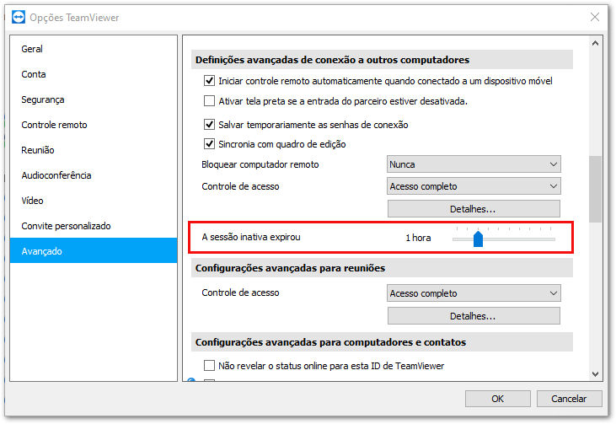Click 'A sessão inativa expirou' label
The image size is (616, 424).
pos(251,237)
